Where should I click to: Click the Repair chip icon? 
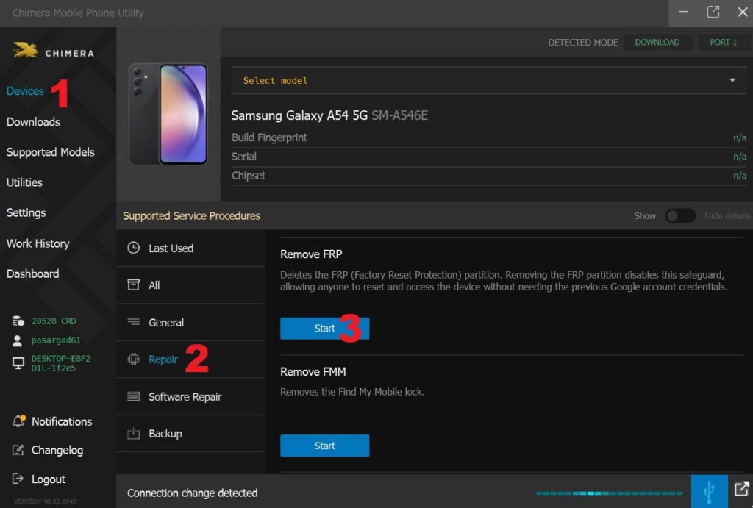[134, 359]
